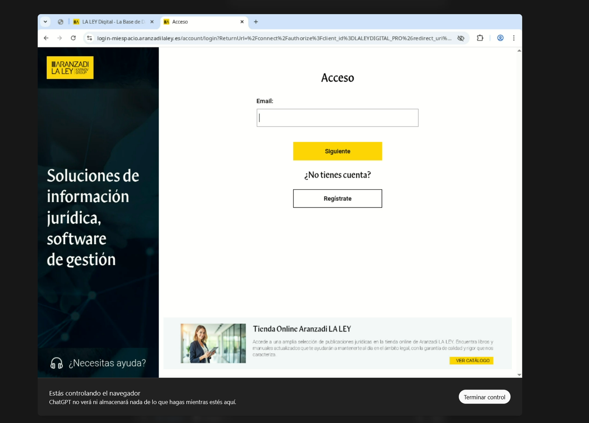Click the forward navigation arrow

click(x=59, y=38)
